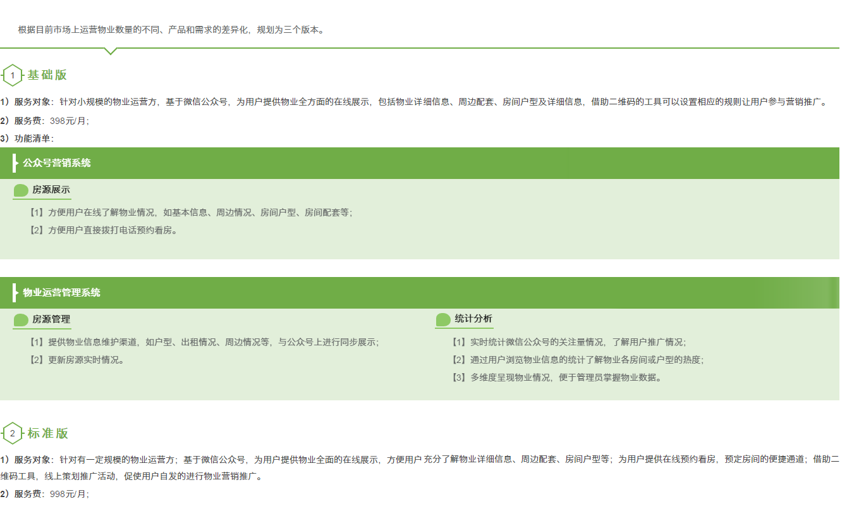Select the 基础版 heading
This screenshot has width=847, height=511.
pos(47,75)
